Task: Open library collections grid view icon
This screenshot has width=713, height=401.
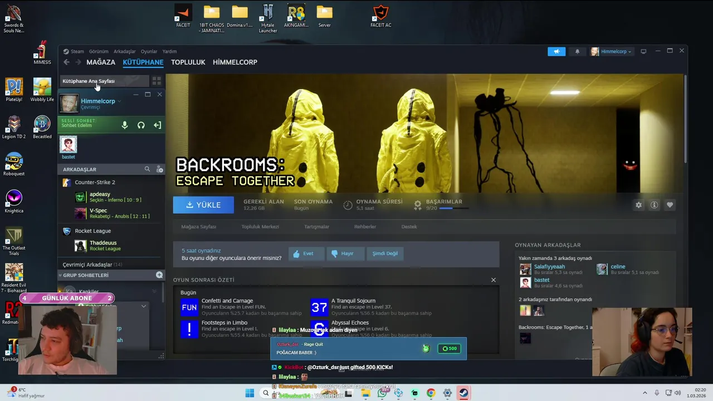Action: (x=157, y=81)
